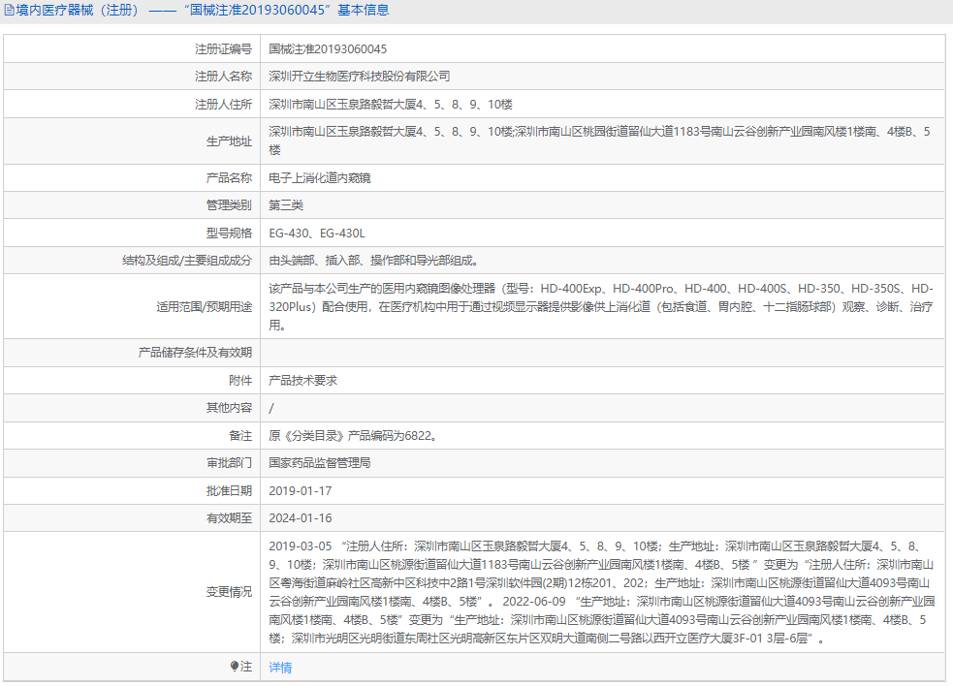953x686 pixels.
Task: Click the 管理类别 label
Action: click(x=229, y=205)
